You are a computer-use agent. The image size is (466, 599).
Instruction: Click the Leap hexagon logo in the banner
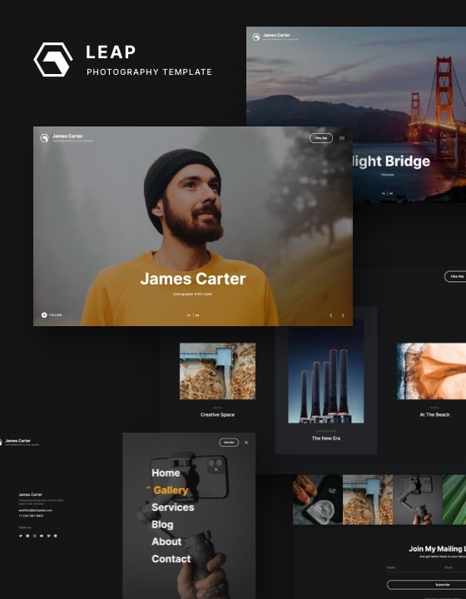(x=53, y=60)
